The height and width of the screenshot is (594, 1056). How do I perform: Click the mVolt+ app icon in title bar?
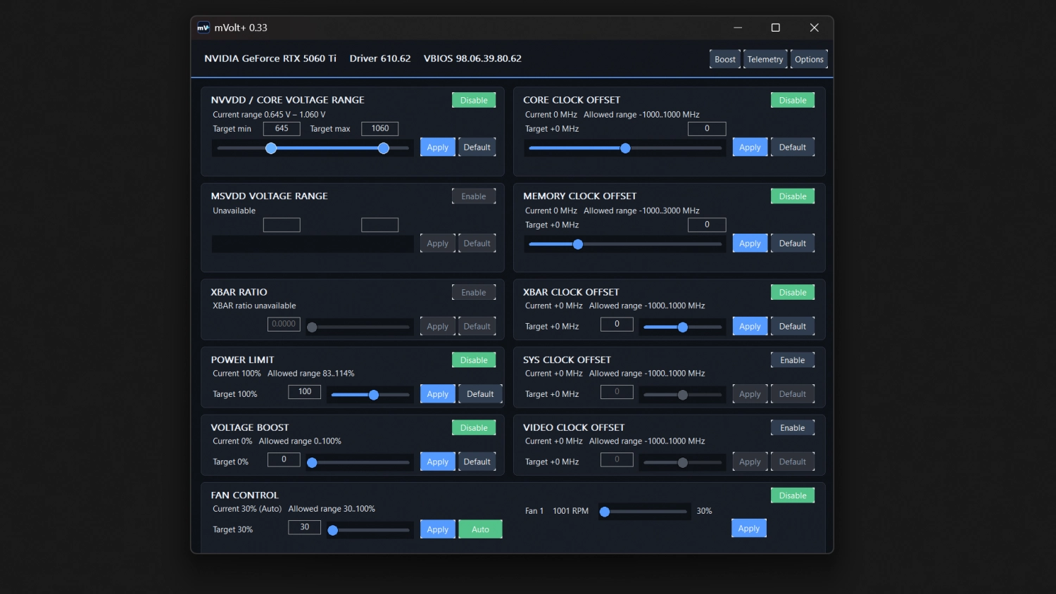pyautogui.click(x=203, y=27)
